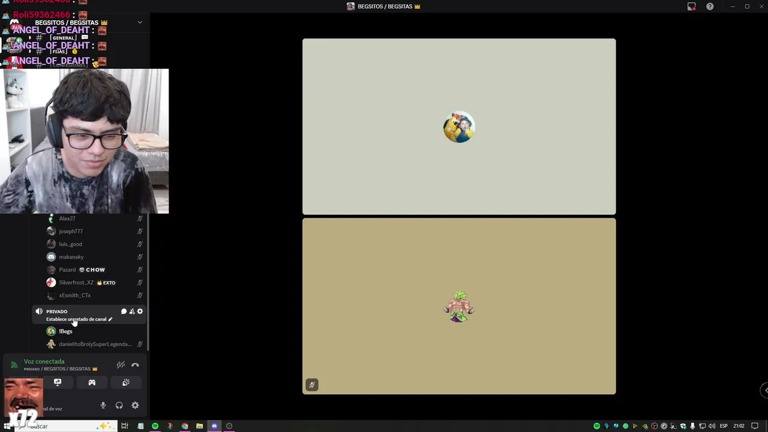Click muted mic indicator beside luis_good
Image resolution: width=768 pixels, height=432 pixels.
point(140,244)
